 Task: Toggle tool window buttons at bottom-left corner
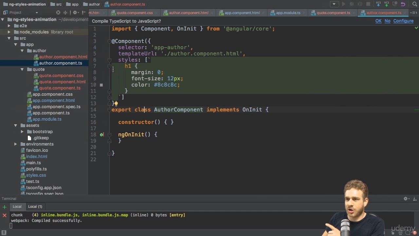tap(4, 233)
